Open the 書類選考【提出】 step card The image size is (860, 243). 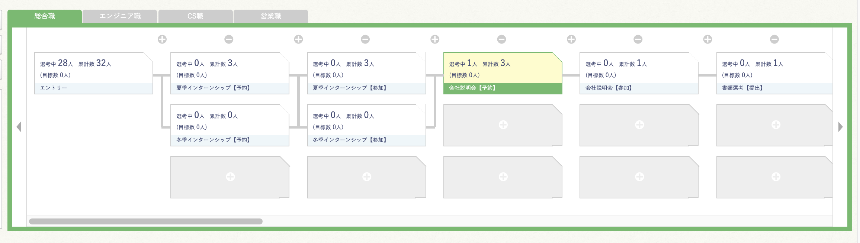click(774, 73)
